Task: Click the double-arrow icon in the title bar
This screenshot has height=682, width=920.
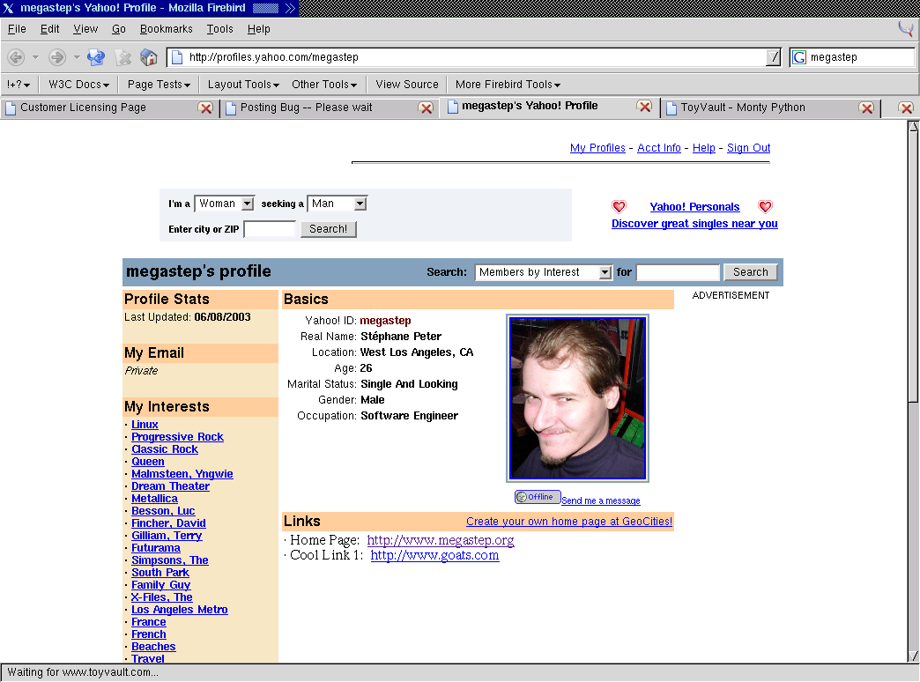Action: pos(290,8)
